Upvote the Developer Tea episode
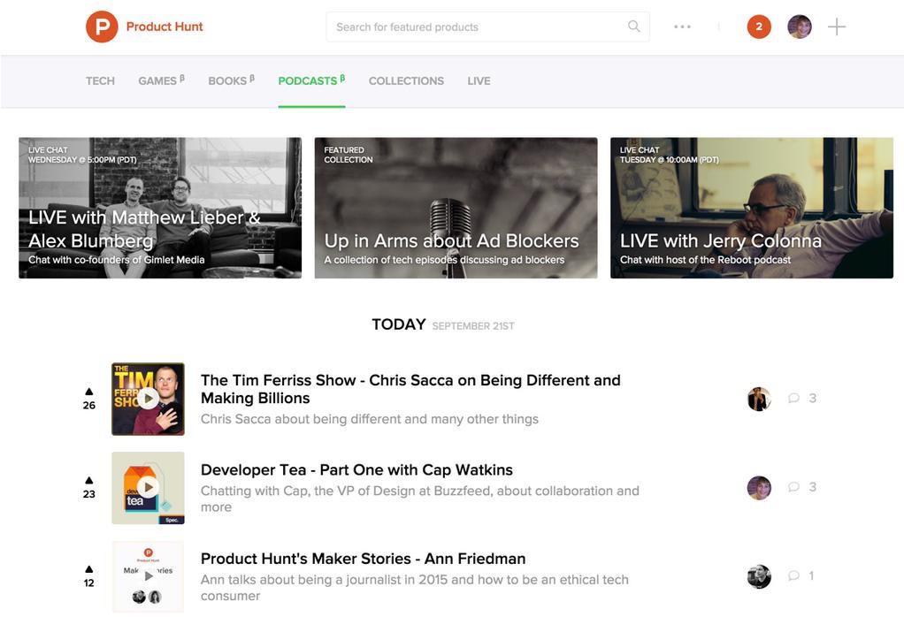This screenshot has height=617, width=904. point(89,481)
